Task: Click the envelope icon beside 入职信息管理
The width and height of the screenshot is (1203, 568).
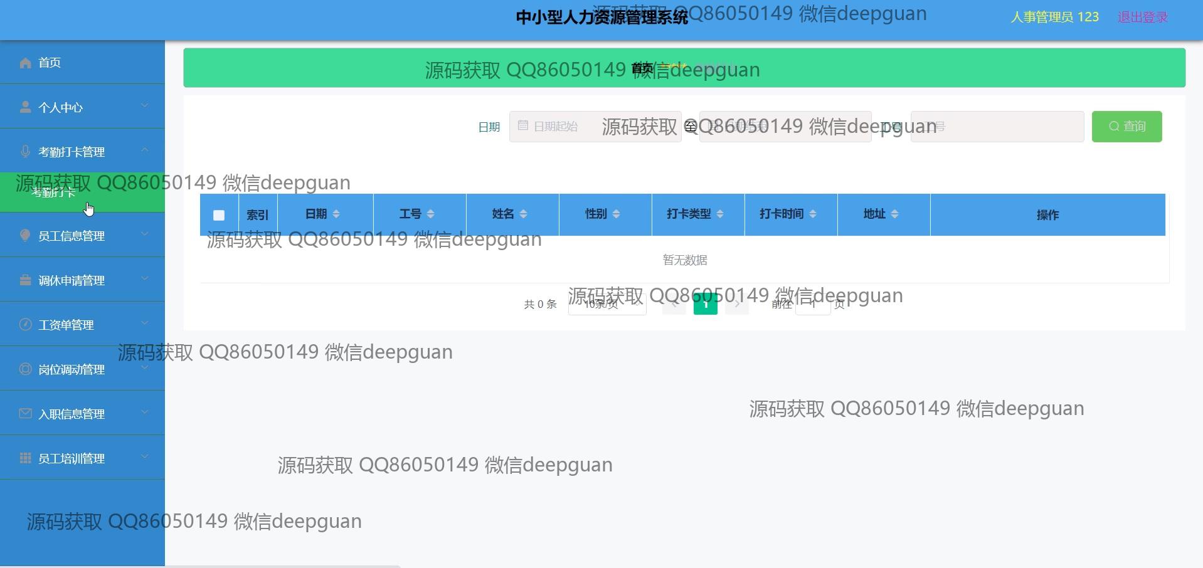Action: pos(25,414)
